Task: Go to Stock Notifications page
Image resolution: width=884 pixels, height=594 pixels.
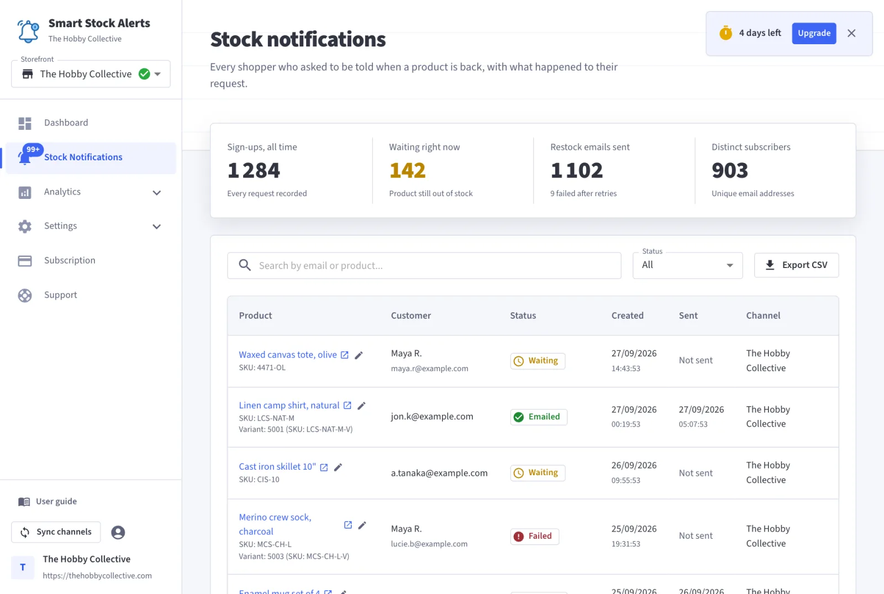Action: (91, 158)
